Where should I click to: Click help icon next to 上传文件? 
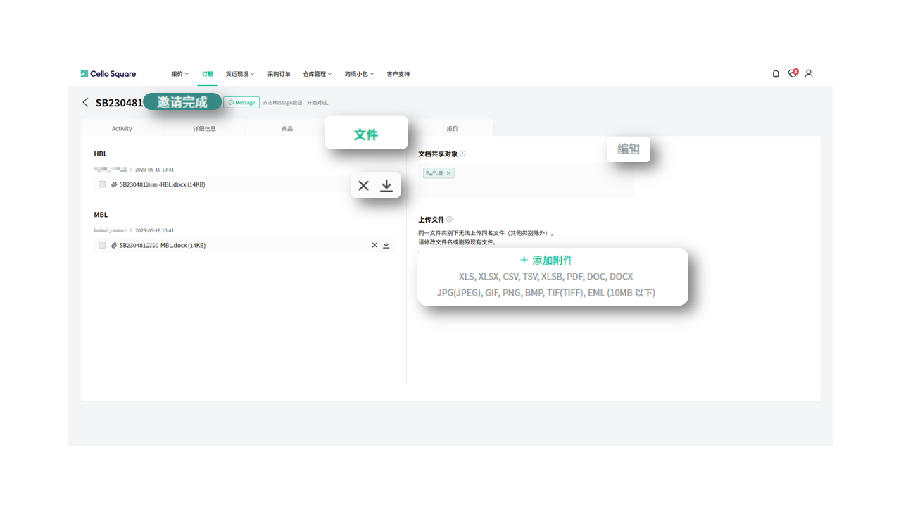click(x=449, y=220)
